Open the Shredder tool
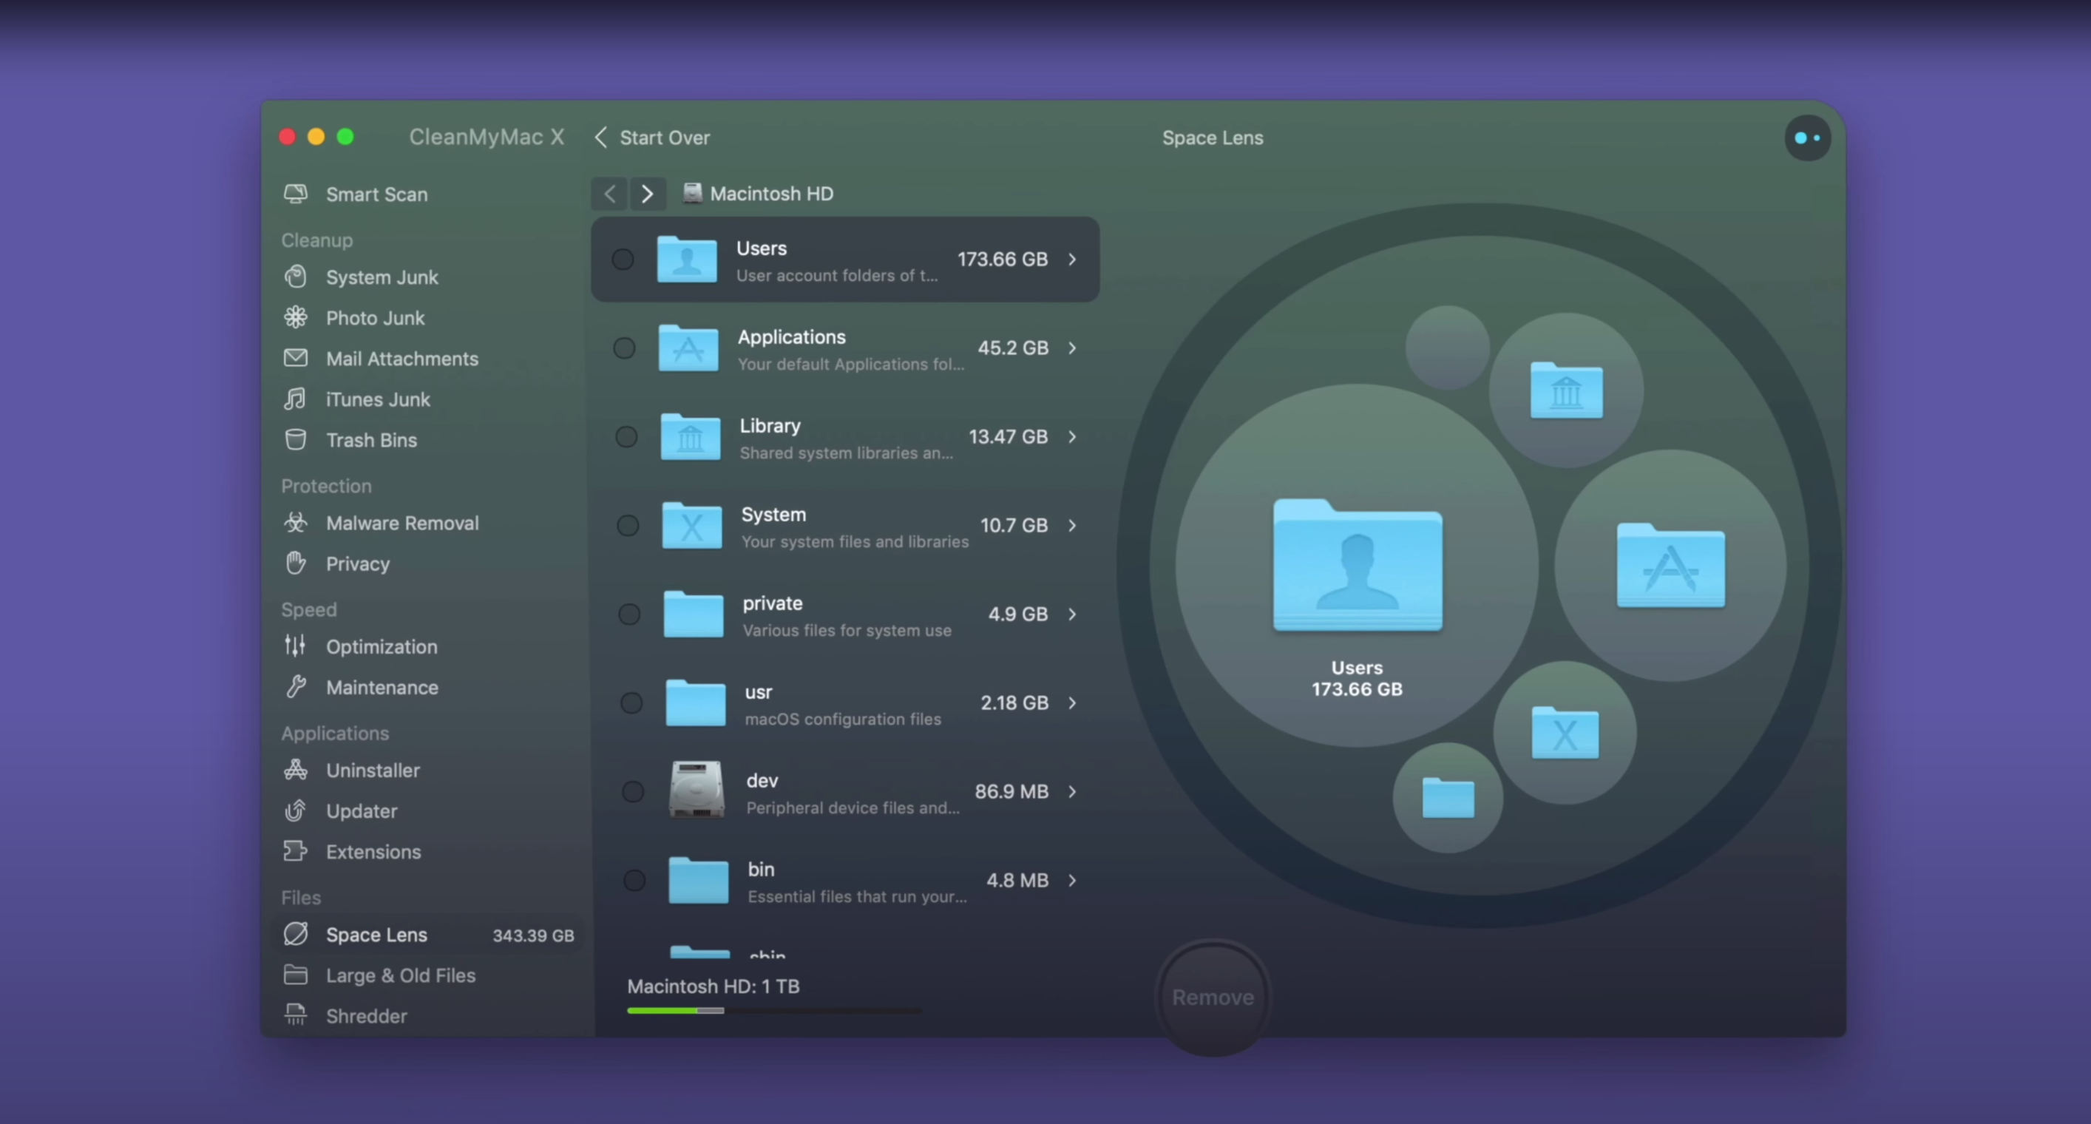2091x1124 pixels. (x=365, y=1015)
